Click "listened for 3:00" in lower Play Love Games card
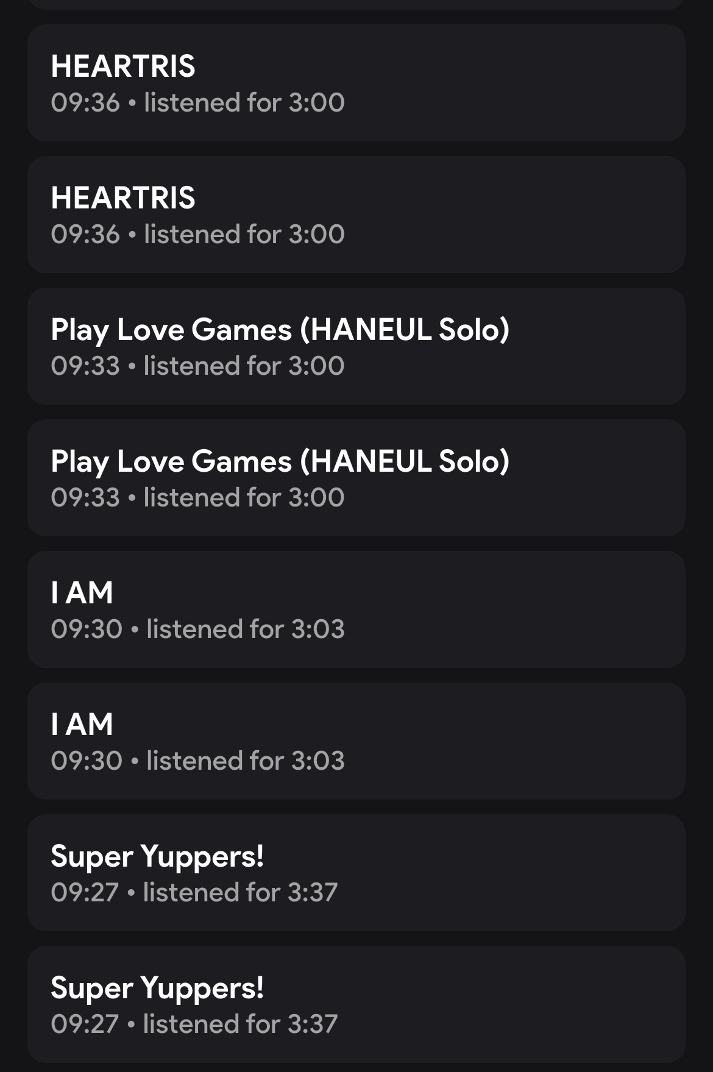The width and height of the screenshot is (713, 1072). 244,497
